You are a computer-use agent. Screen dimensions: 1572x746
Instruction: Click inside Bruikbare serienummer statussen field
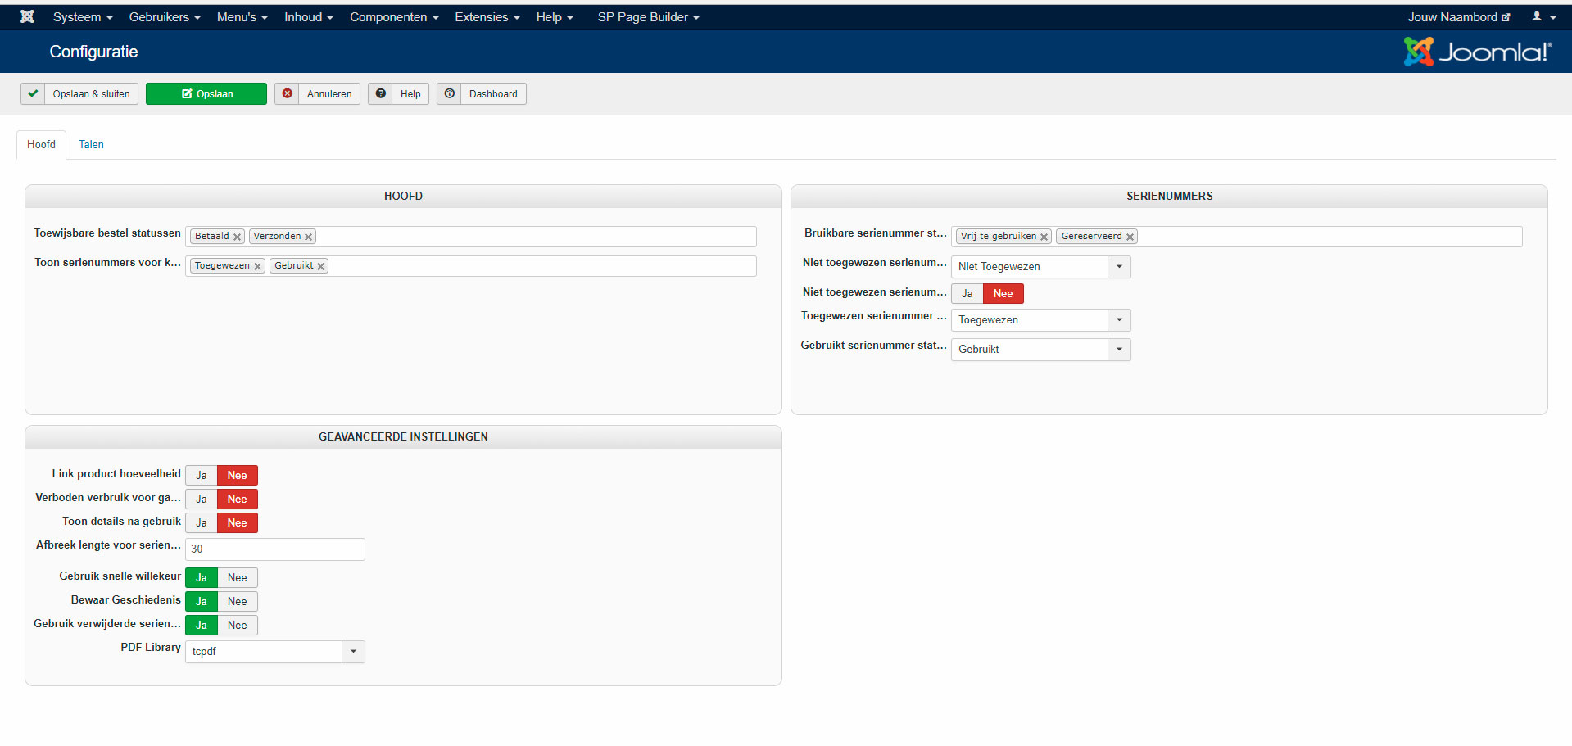[1237, 237]
